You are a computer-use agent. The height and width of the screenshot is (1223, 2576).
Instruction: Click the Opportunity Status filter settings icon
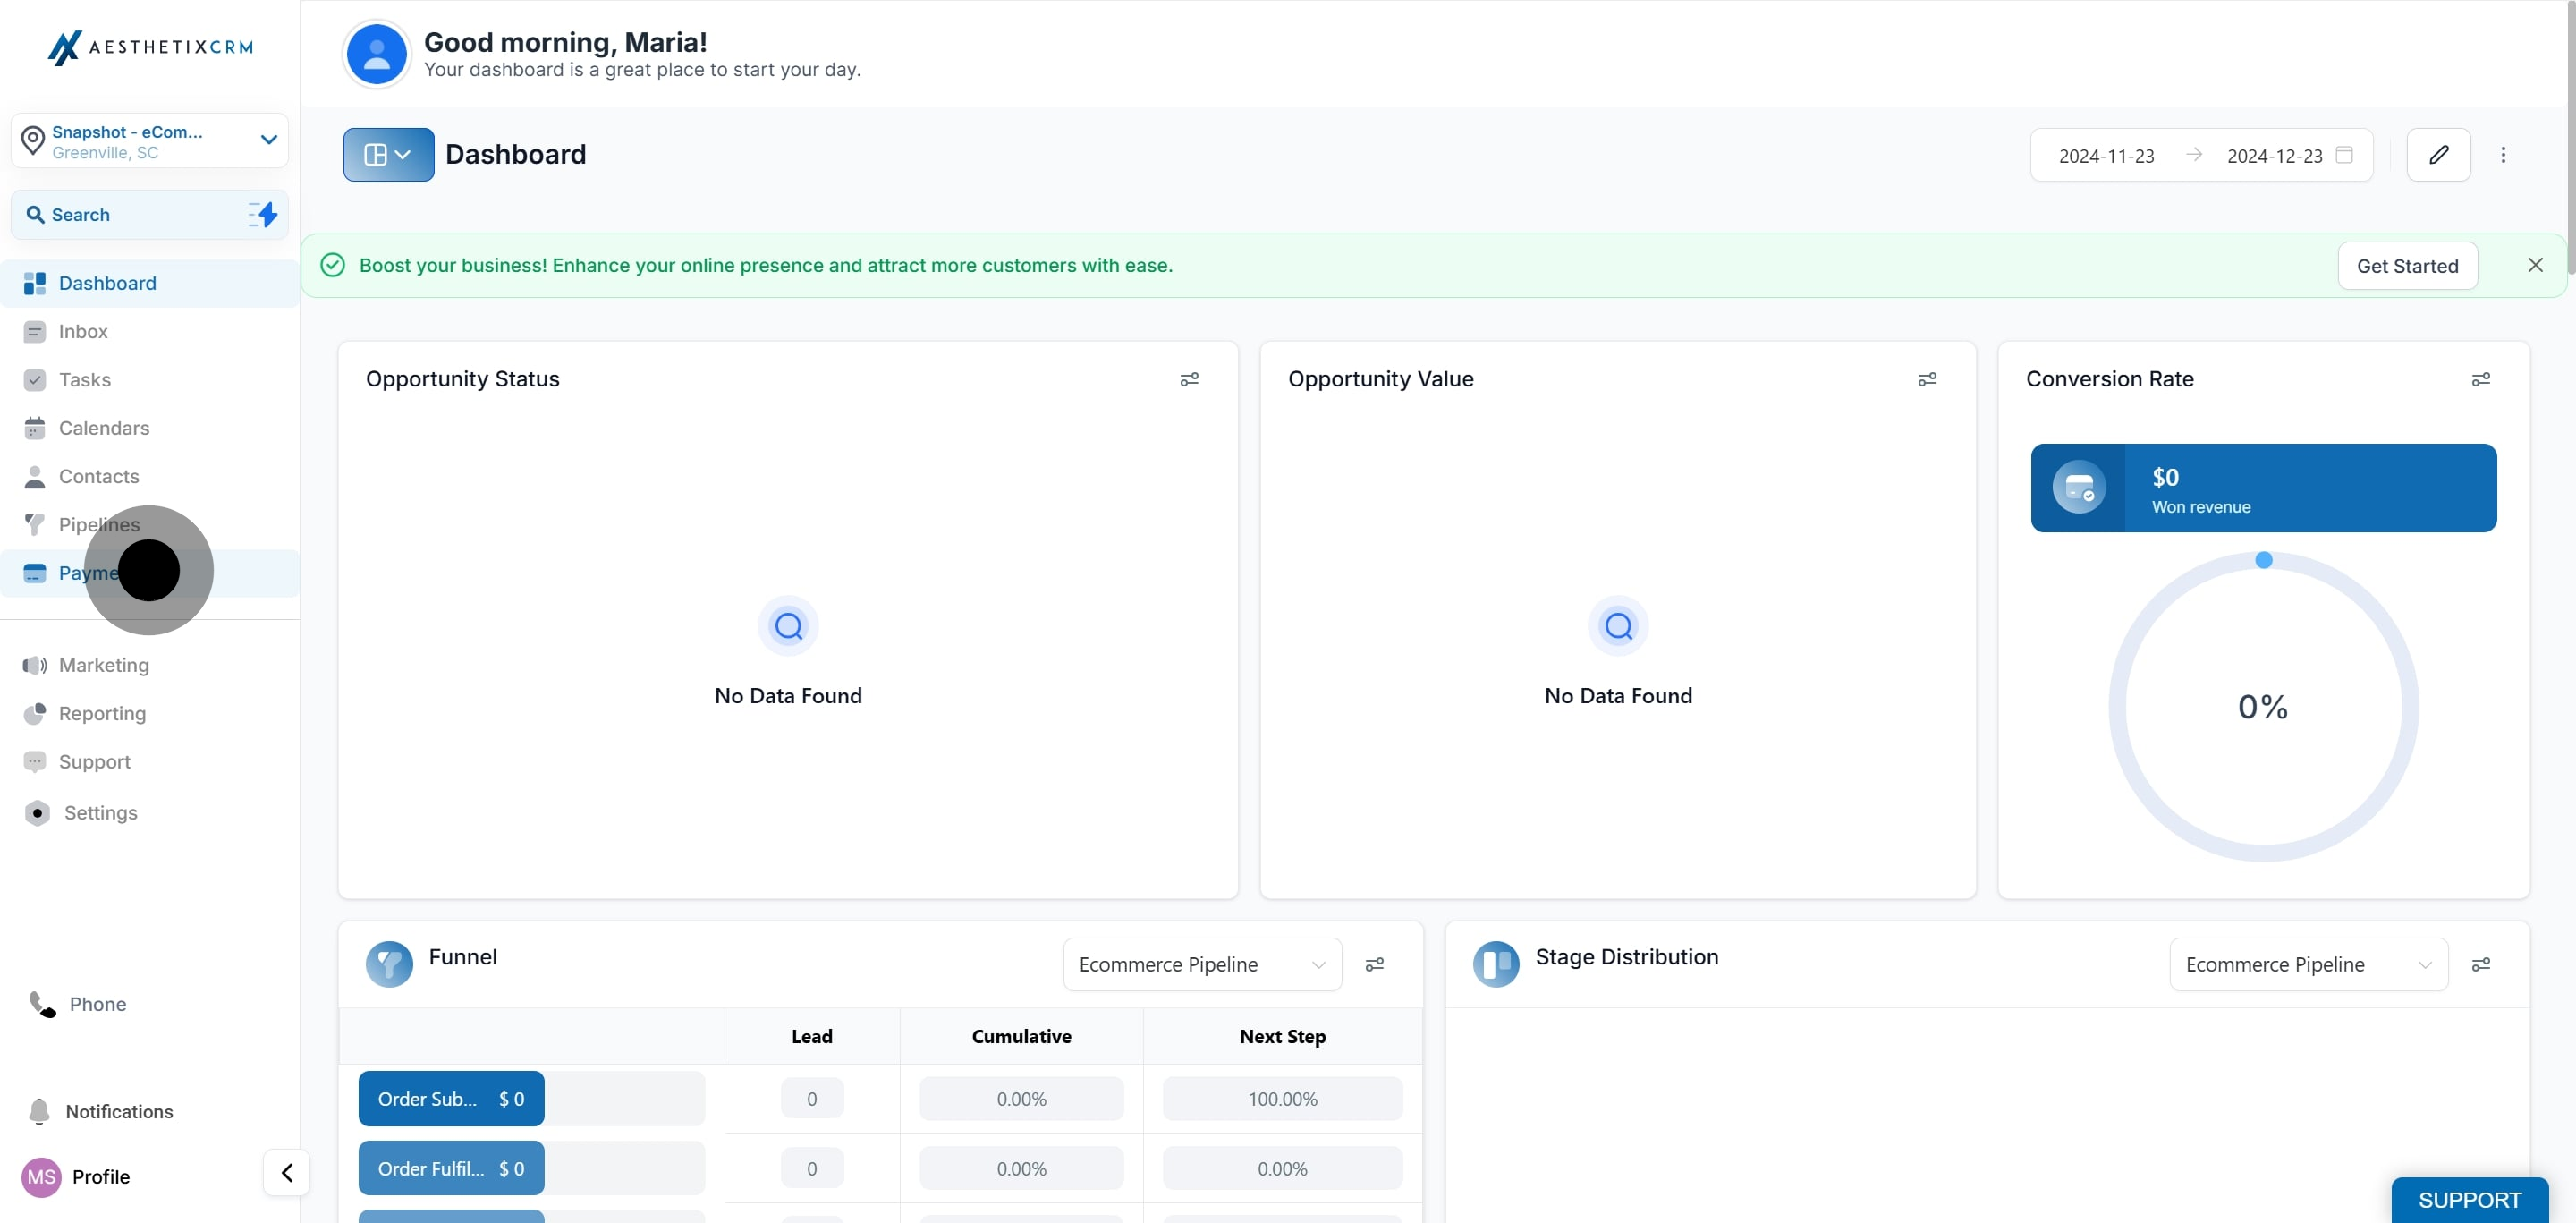[1188, 379]
